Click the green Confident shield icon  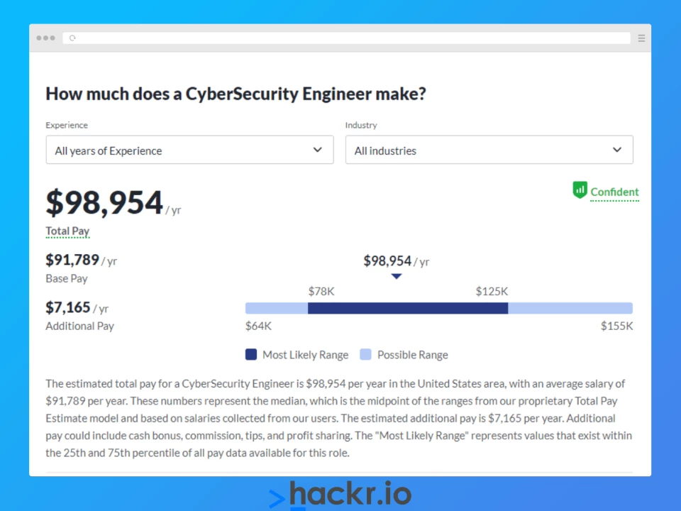pos(580,190)
